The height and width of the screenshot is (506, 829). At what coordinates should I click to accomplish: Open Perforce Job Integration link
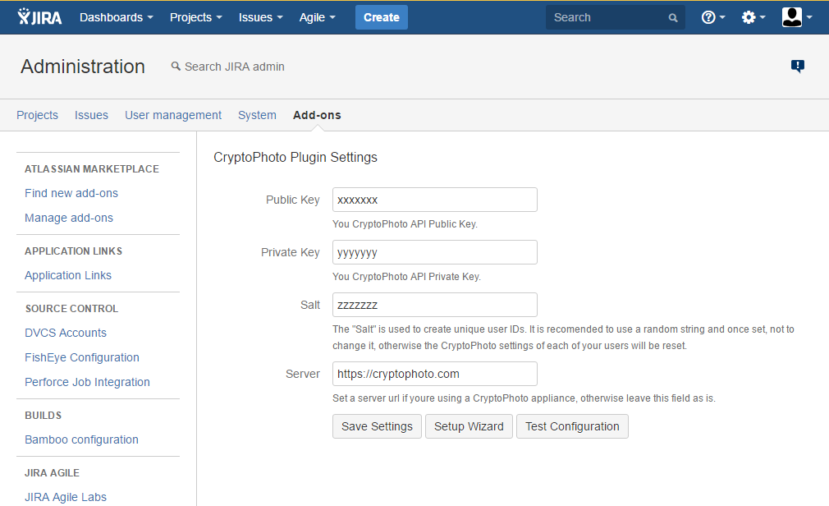(87, 382)
